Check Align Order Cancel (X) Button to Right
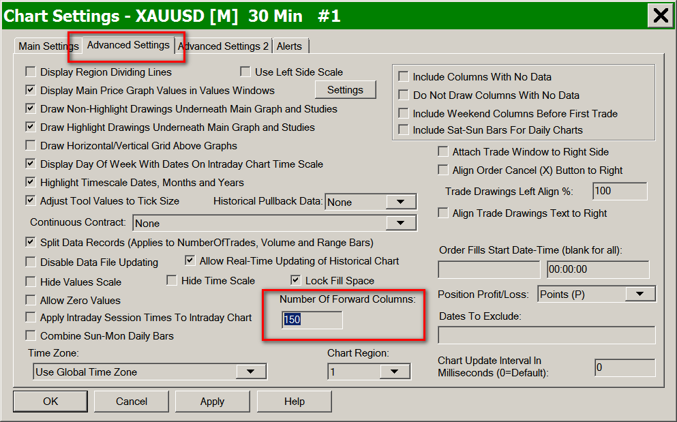The height and width of the screenshot is (422, 677). tap(443, 170)
